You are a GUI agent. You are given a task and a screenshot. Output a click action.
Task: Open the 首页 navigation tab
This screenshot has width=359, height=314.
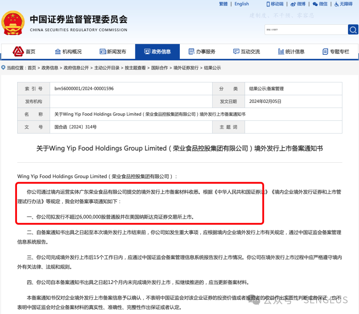[24, 51]
